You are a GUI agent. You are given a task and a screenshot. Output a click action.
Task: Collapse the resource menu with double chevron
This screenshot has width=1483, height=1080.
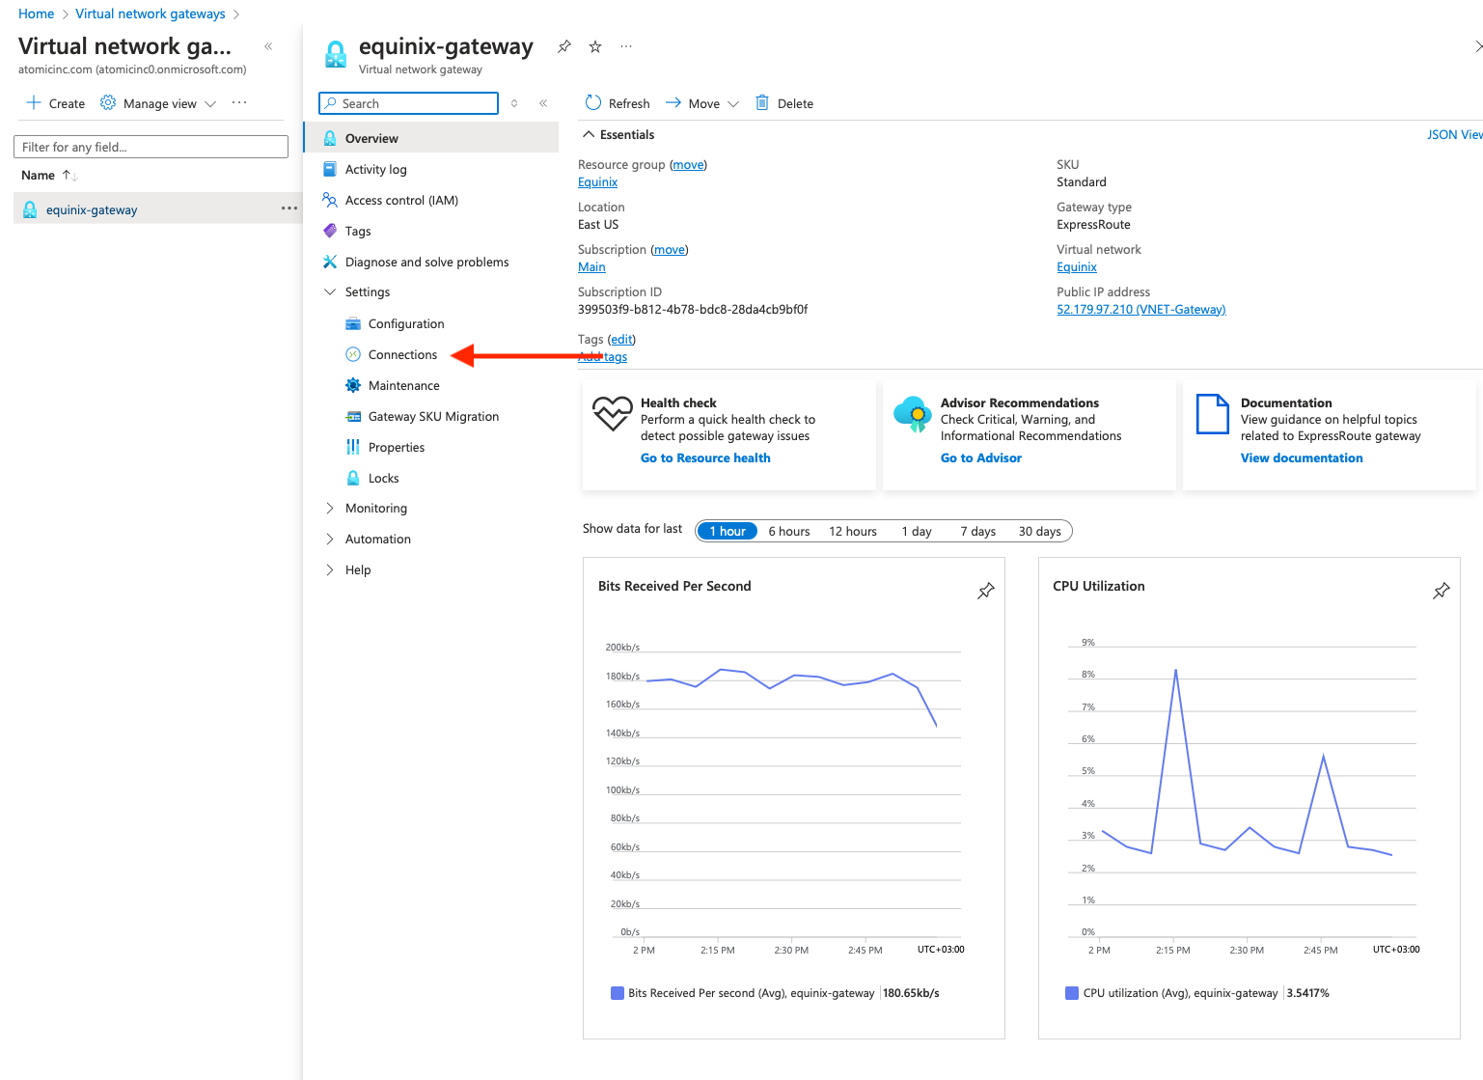pos(543,103)
